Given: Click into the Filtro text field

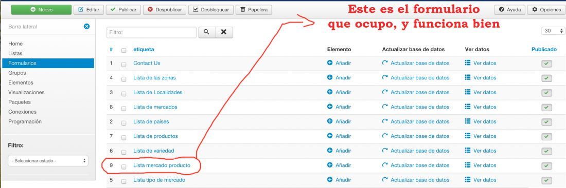Looking at the screenshot, I should [152, 32].
